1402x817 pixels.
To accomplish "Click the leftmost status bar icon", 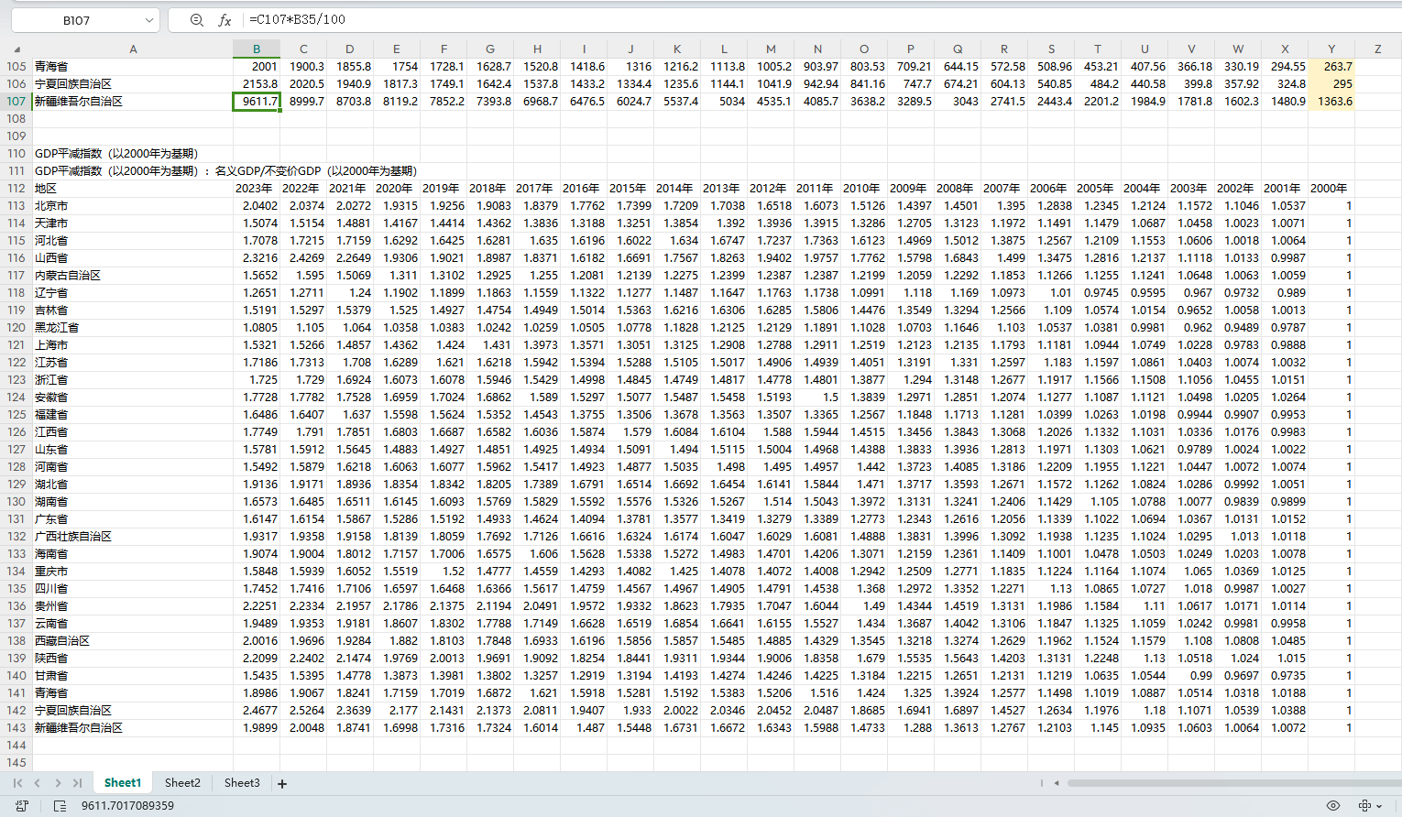I will coord(22,806).
